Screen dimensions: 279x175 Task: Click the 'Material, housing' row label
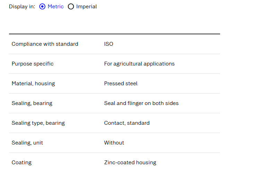point(33,84)
